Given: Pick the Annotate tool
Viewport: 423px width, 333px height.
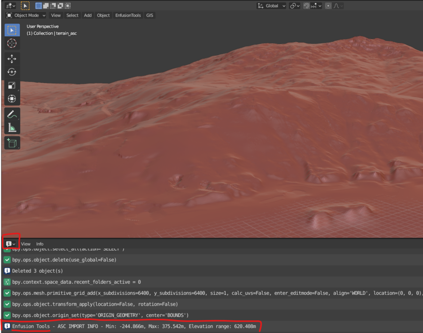Looking at the screenshot, I should click(12, 114).
